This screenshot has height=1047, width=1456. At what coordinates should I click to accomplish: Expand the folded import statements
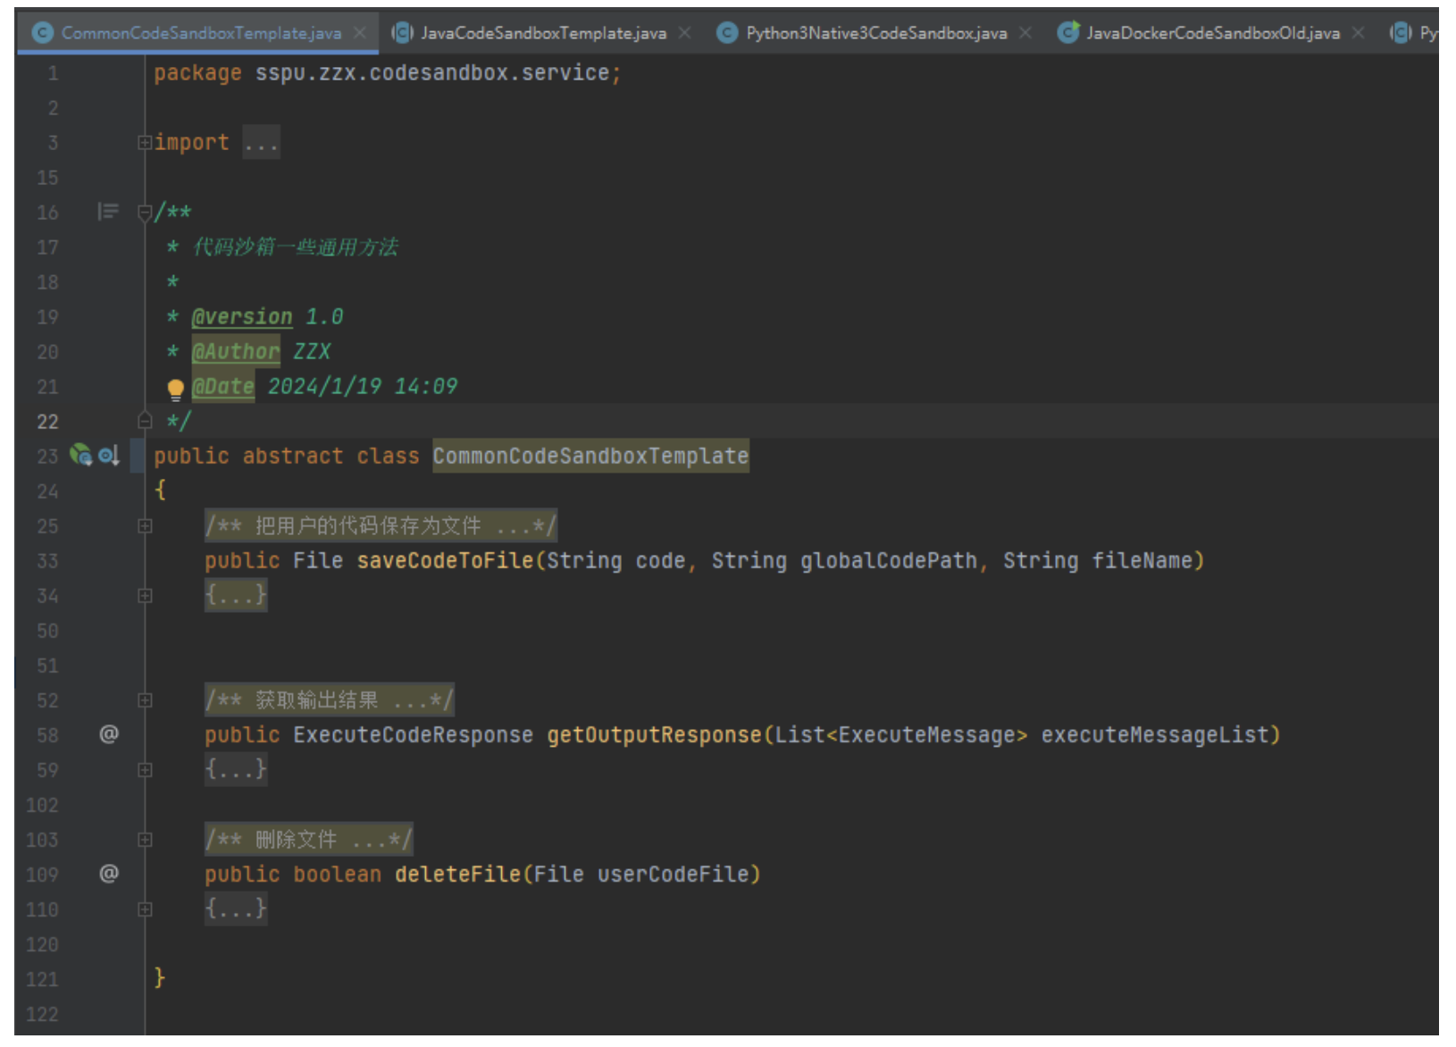coord(145,143)
